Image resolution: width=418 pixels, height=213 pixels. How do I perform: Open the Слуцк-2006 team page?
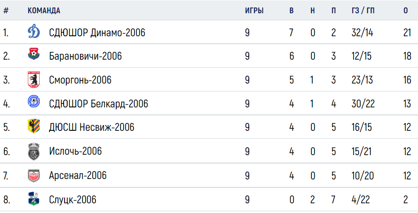(x=72, y=199)
